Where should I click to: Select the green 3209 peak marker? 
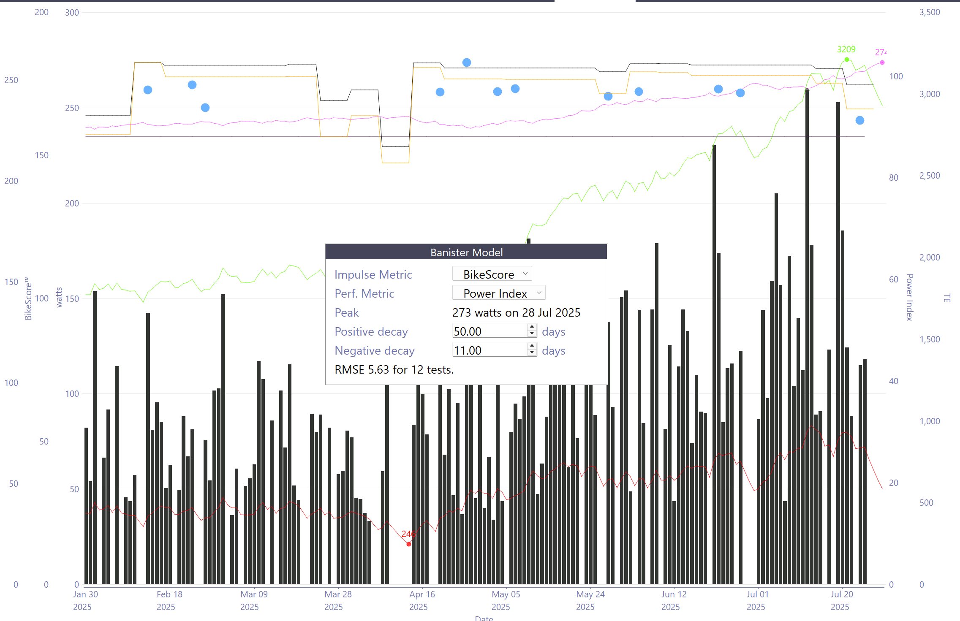[x=846, y=60]
